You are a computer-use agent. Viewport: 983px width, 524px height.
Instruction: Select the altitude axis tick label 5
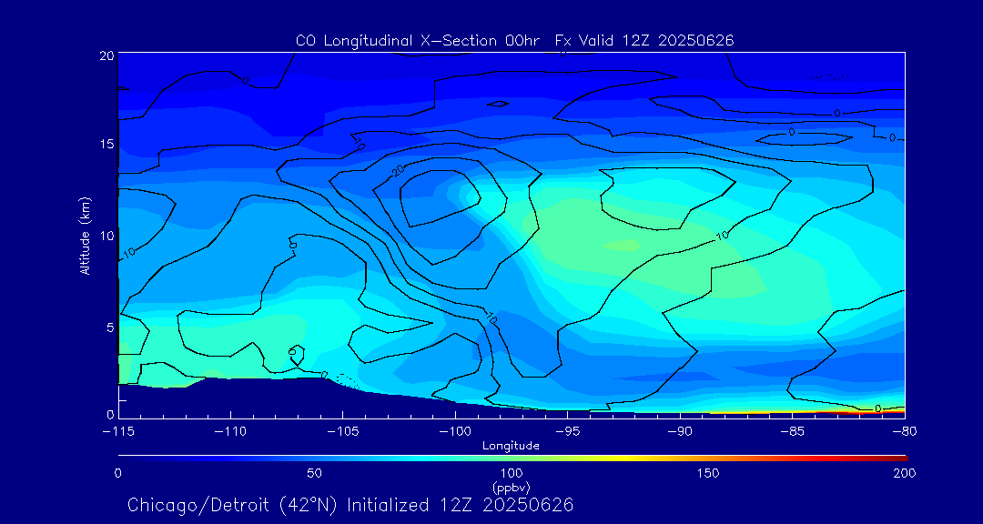110,327
